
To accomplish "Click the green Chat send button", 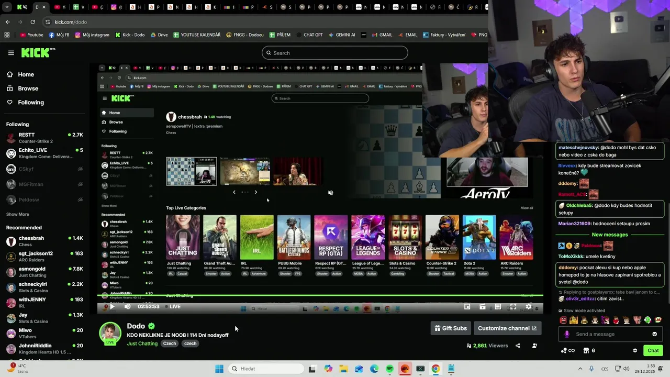I will tap(653, 351).
